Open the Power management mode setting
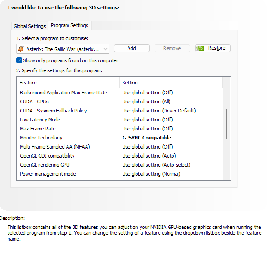The height and width of the screenshot is (265, 269). tap(151, 174)
